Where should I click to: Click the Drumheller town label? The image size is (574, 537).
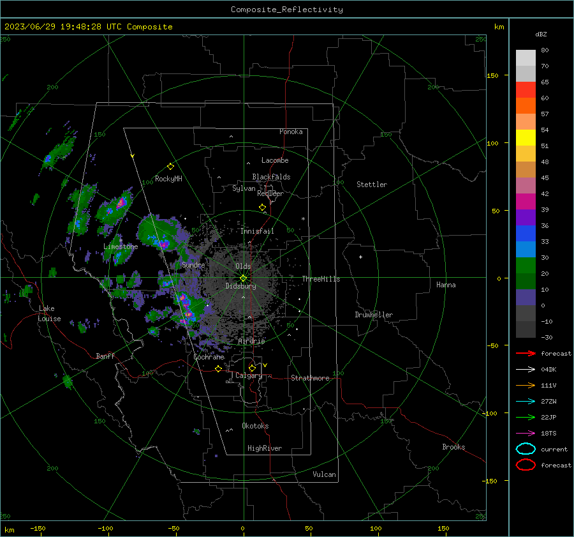[374, 315]
